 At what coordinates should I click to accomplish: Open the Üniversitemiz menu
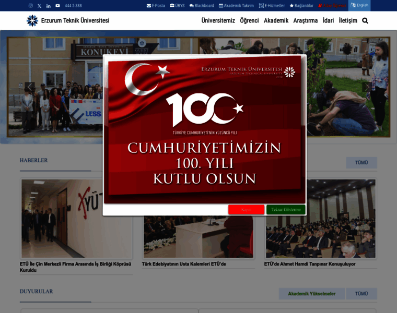point(218,20)
